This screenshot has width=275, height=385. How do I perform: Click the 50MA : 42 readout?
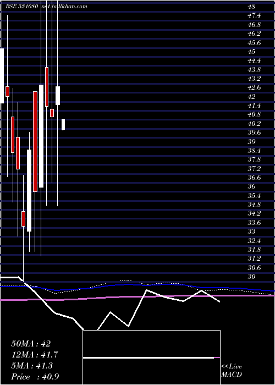point(31,344)
